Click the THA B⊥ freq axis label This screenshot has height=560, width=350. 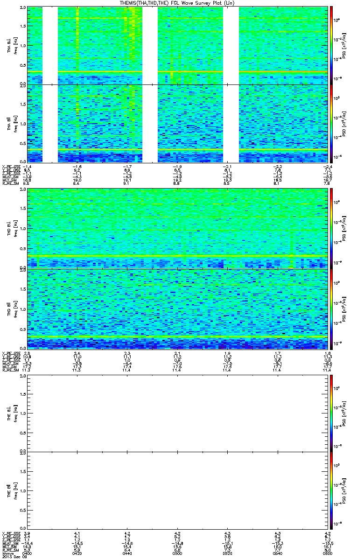[16, 46]
